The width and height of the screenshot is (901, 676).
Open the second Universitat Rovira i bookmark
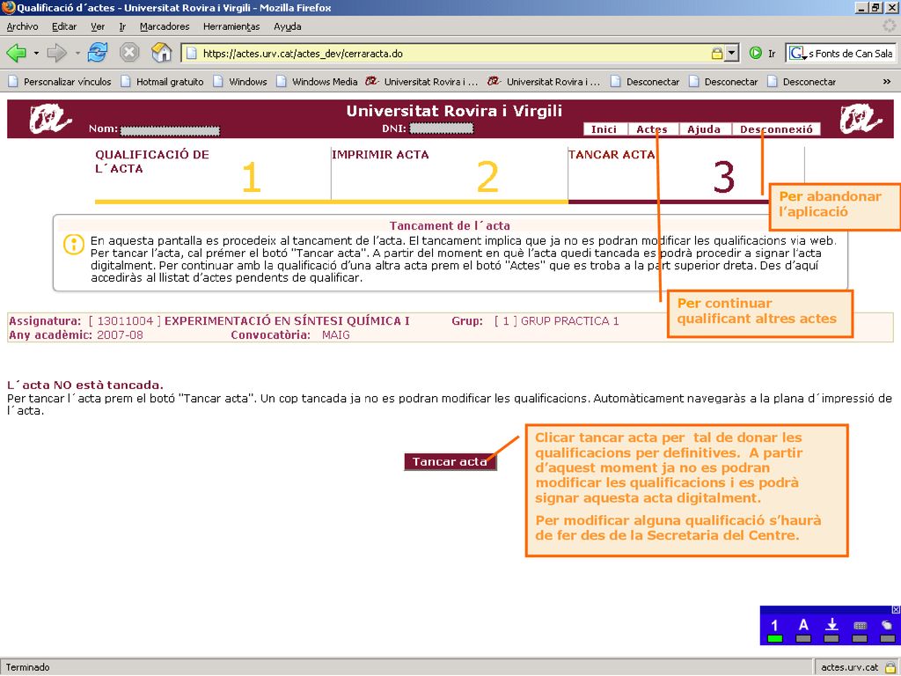tap(544, 82)
